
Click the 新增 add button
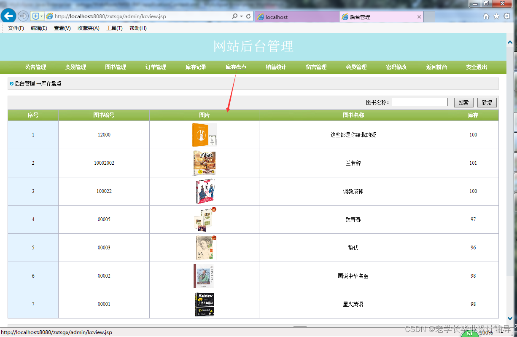pyautogui.click(x=487, y=102)
